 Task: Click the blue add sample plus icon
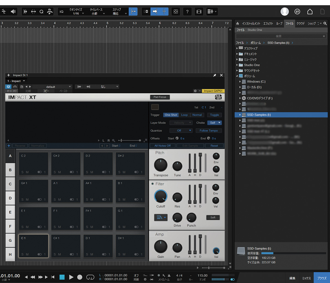pos(9,146)
